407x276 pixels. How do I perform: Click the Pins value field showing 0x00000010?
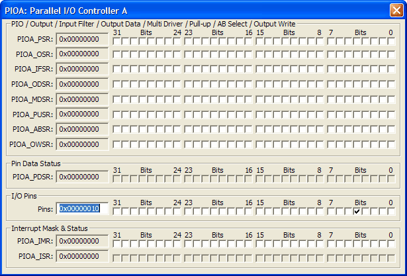point(82,208)
